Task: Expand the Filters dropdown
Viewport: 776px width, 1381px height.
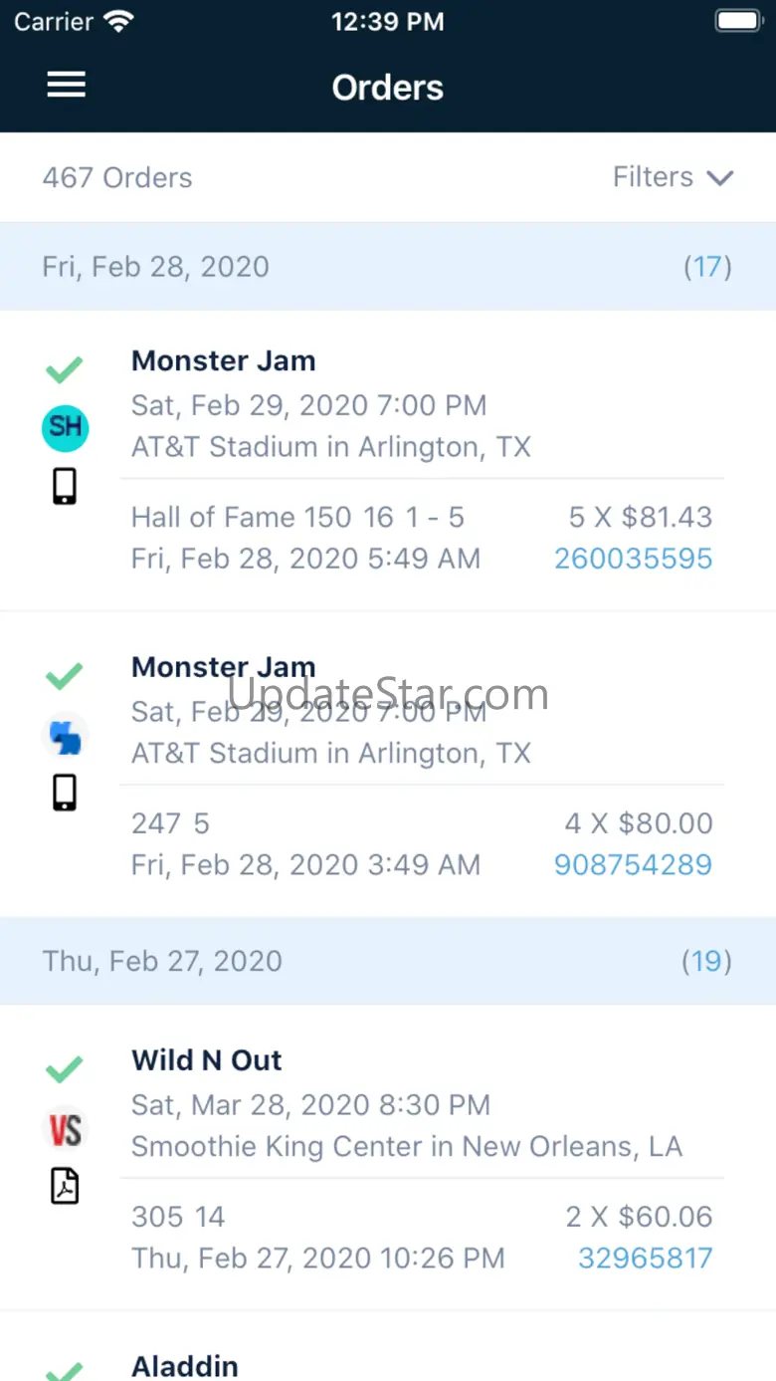Action: pyautogui.click(x=673, y=177)
